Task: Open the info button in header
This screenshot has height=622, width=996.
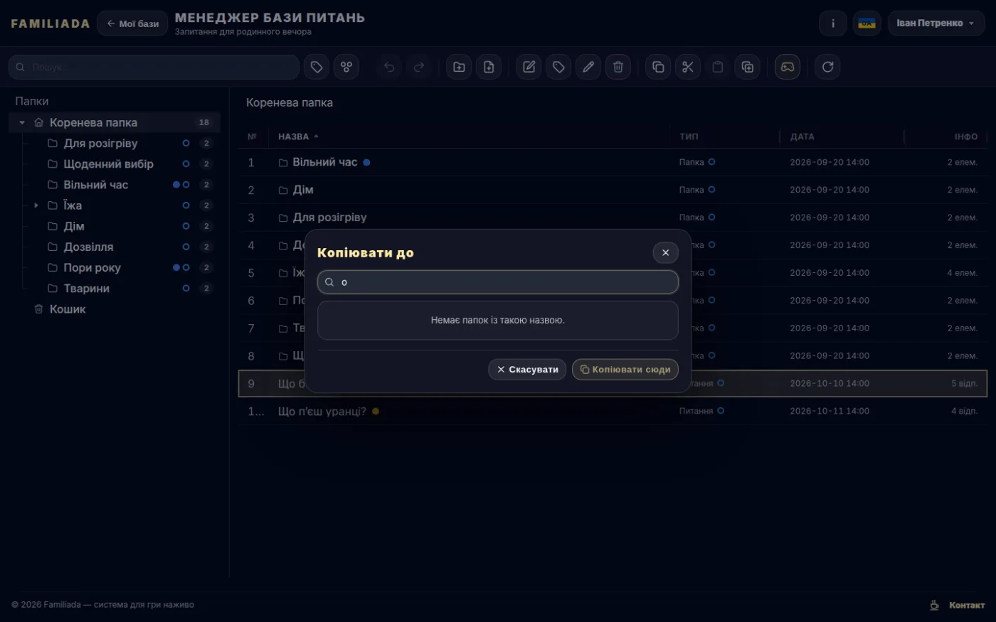Action: coord(833,23)
